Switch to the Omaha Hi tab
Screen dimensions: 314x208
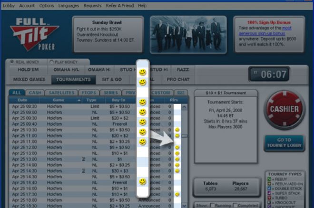click(99, 70)
